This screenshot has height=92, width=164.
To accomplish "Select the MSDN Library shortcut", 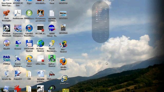I will [x=52, y=28].
